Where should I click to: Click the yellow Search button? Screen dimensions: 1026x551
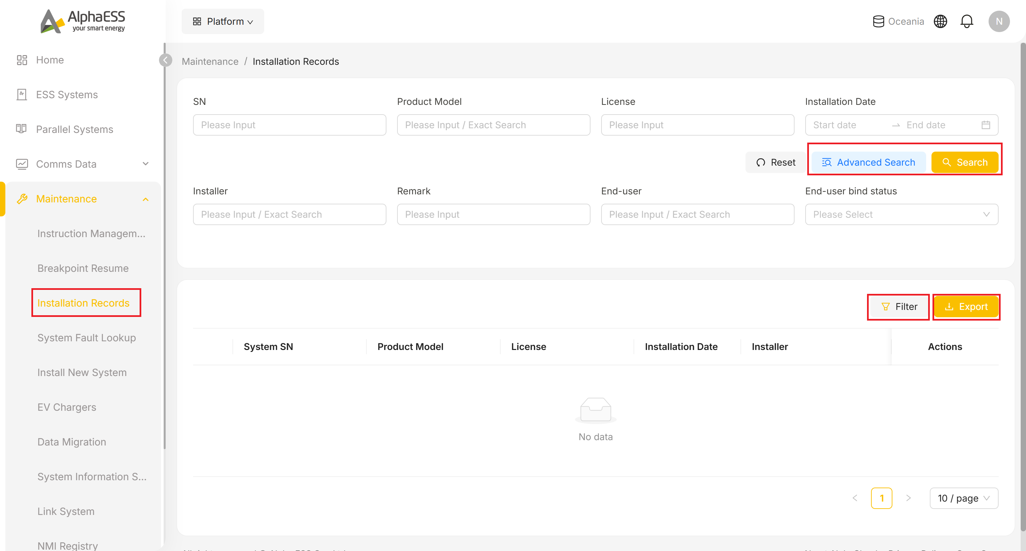(965, 162)
